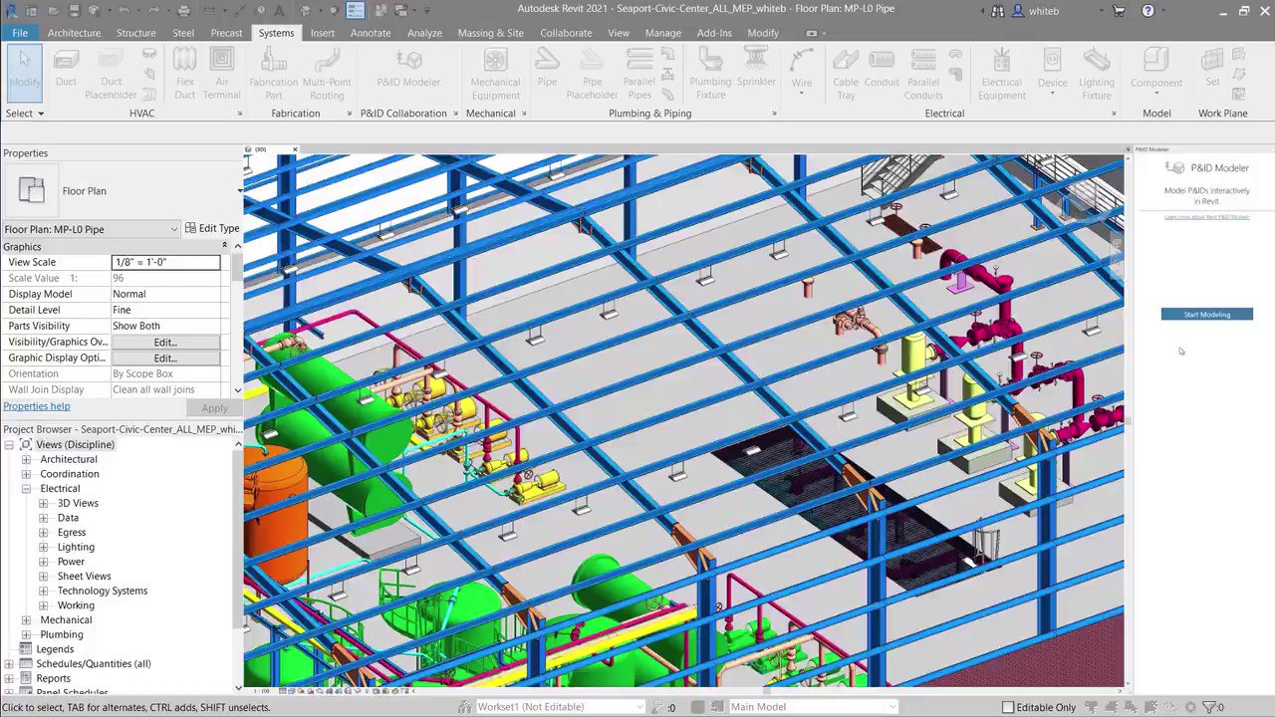Place Electrical Equipment
Screen dimensions: 1275x717
tap(1001, 75)
